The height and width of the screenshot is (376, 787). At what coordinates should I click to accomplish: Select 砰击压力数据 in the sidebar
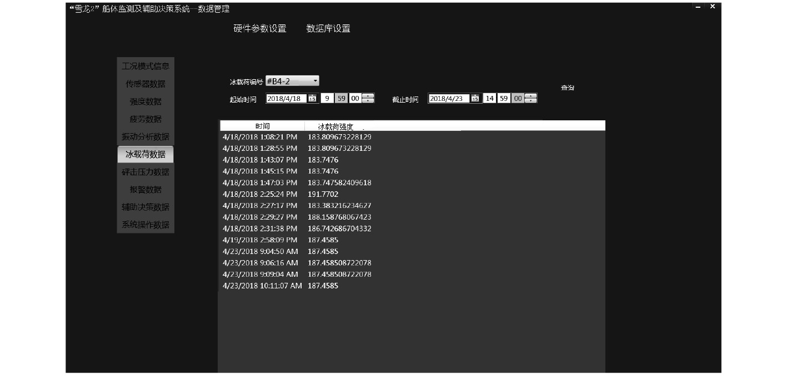pyautogui.click(x=146, y=172)
